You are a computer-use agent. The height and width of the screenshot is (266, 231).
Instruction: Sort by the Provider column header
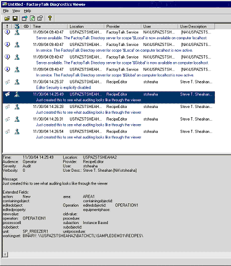click(x=123, y=26)
